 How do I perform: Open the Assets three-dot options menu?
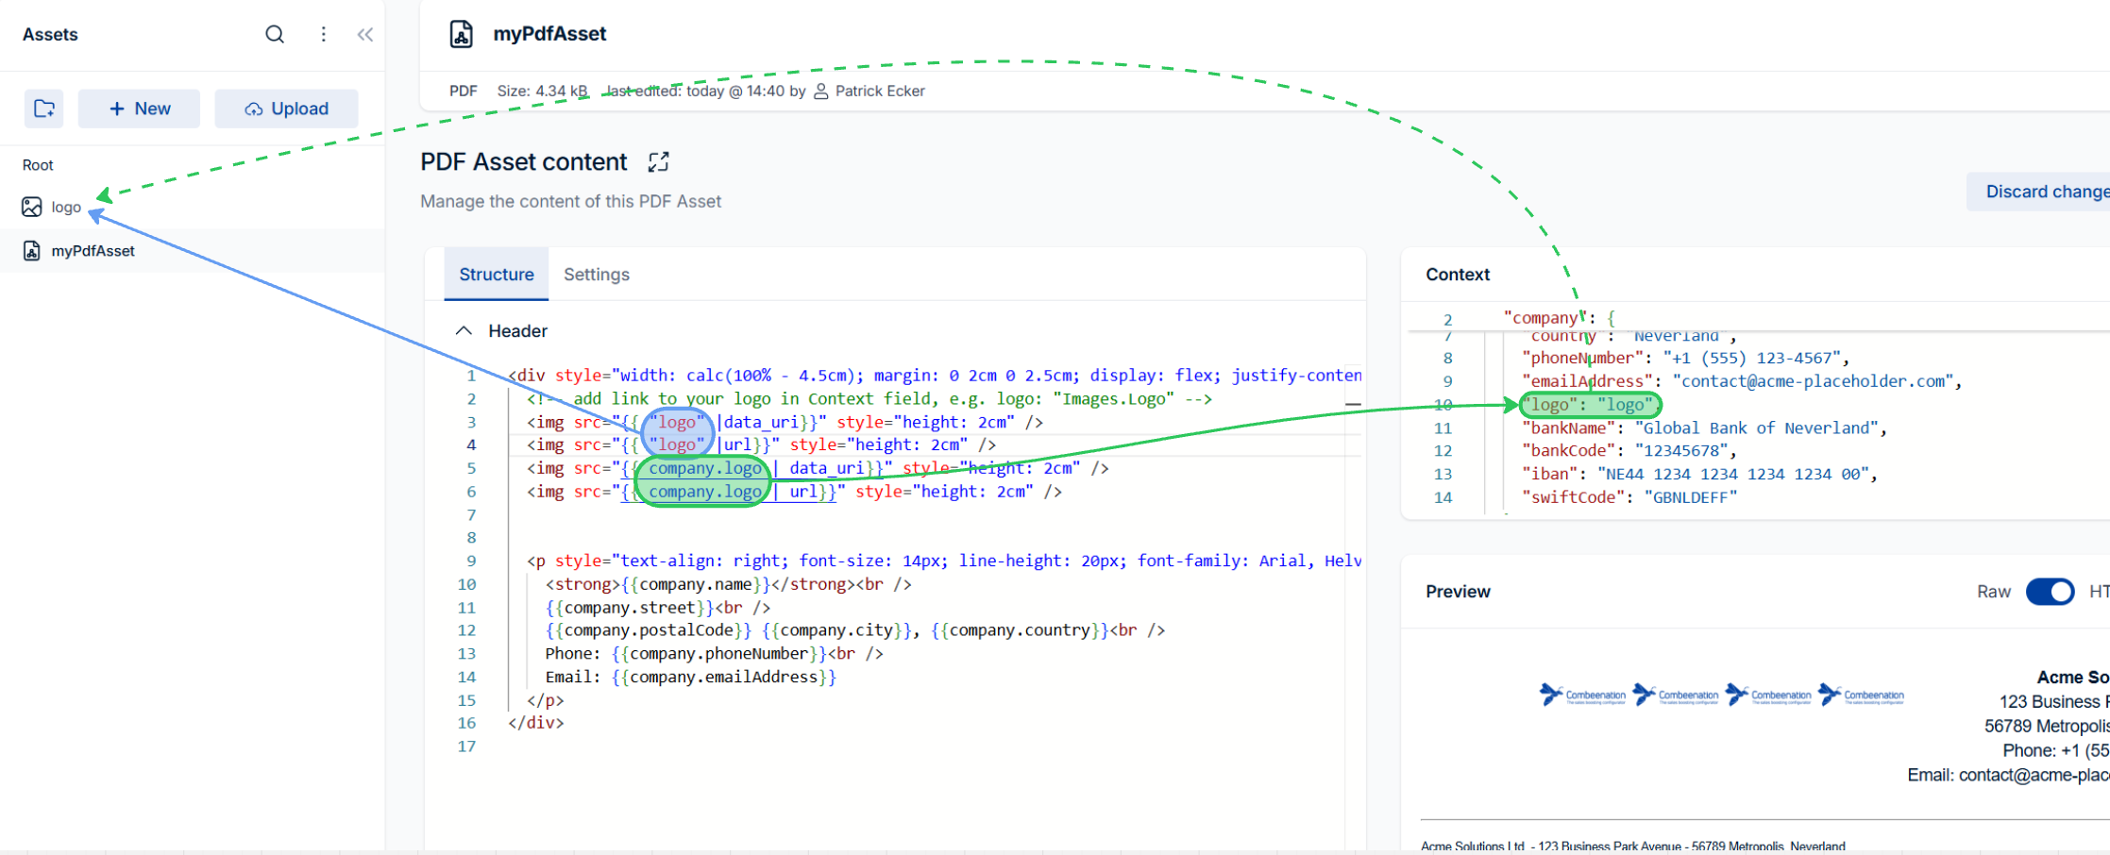pyautogui.click(x=324, y=35)
